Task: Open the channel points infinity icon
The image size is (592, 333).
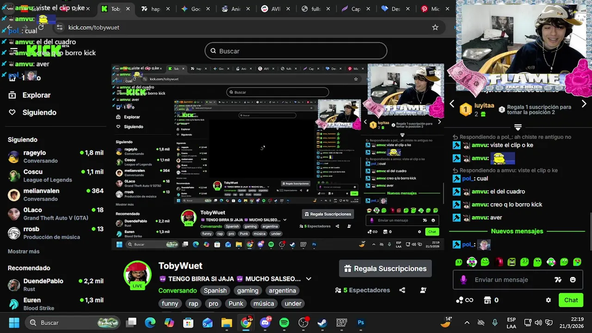Action: (464, 300)
